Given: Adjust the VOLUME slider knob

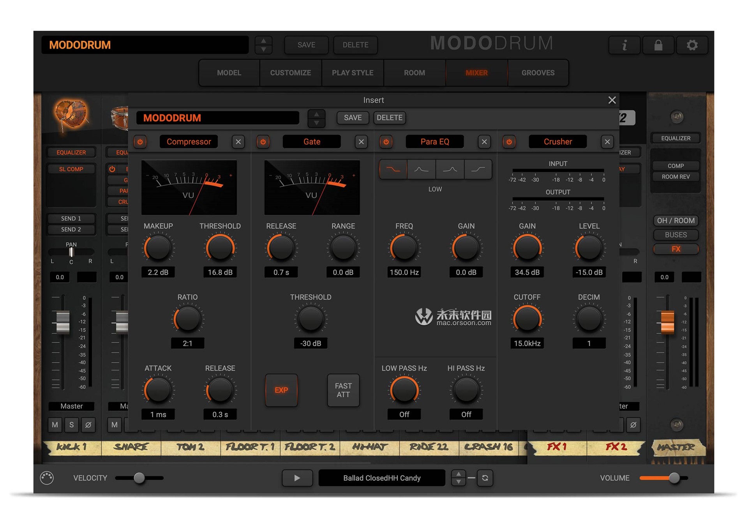Looking at the screenshot, I should [674, 478].
